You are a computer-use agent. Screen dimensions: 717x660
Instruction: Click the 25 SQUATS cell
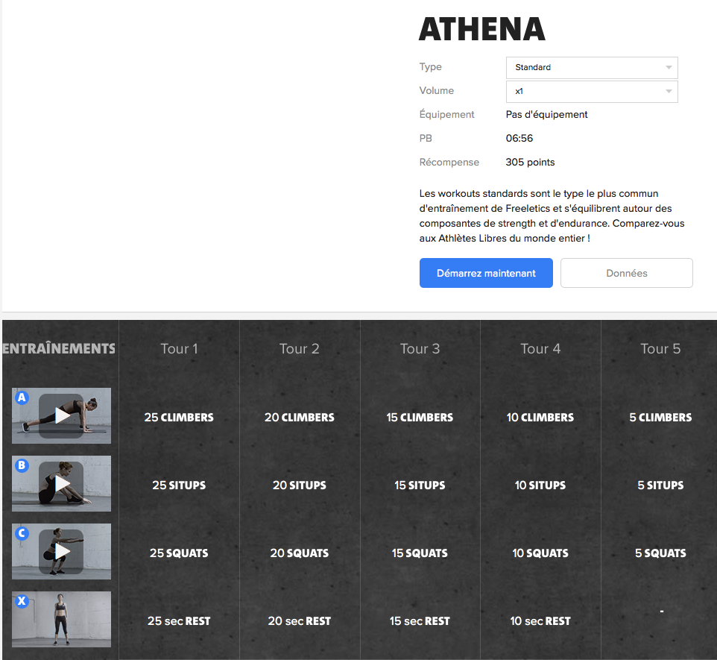(x=179, y=553)
